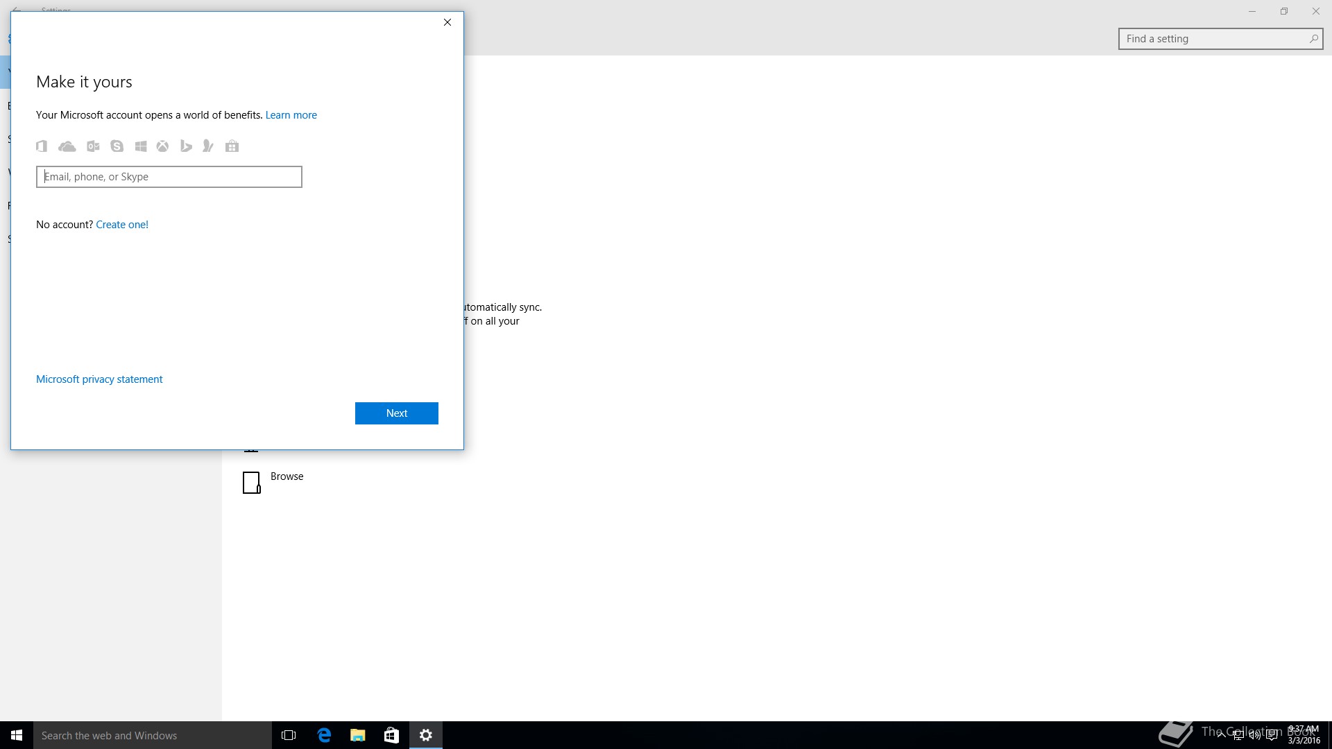Viewport: 1332px width, 749px height.
Task: Click the Skype icon in the dialog
Action: [x=117, y=146]
